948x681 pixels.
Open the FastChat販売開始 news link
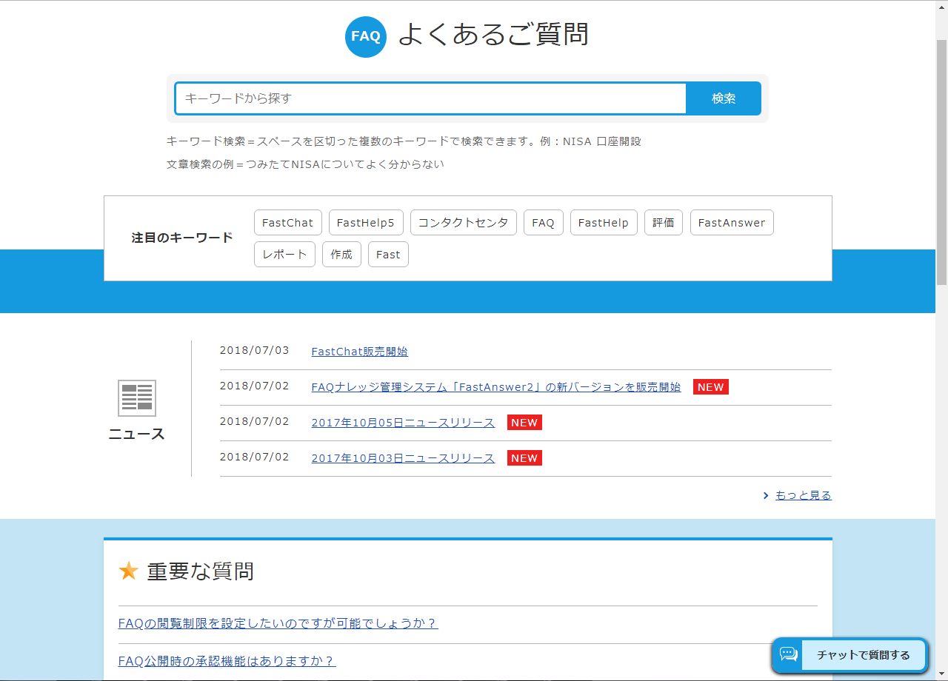[359, 352]
